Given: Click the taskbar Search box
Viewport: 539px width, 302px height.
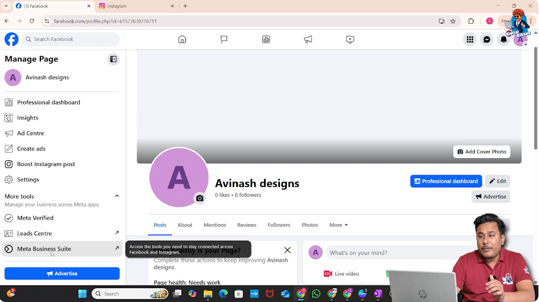Looking at the screenshot, I should click(130, 294).
